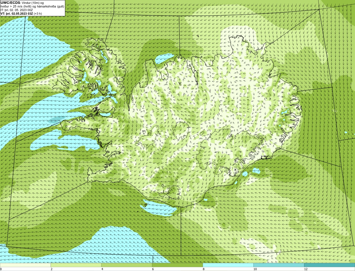Click the scale label '10'

pyautogui.click(x=255, y=269)
